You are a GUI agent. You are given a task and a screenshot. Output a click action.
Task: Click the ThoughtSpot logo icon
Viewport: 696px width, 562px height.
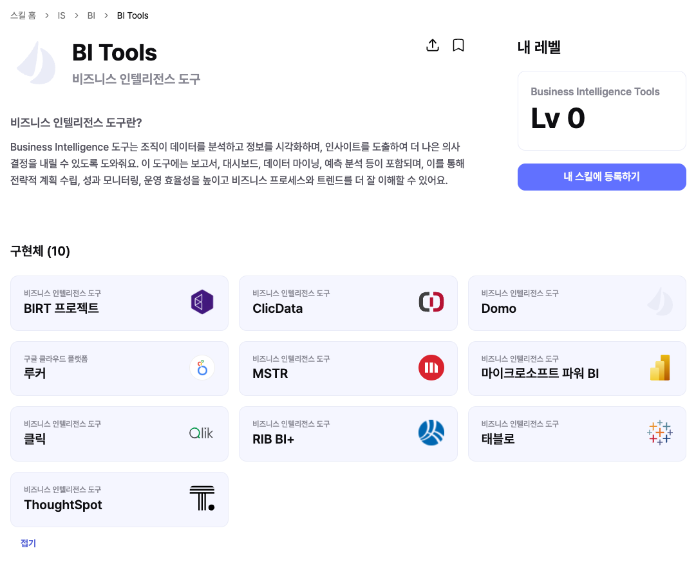(202, 499)
